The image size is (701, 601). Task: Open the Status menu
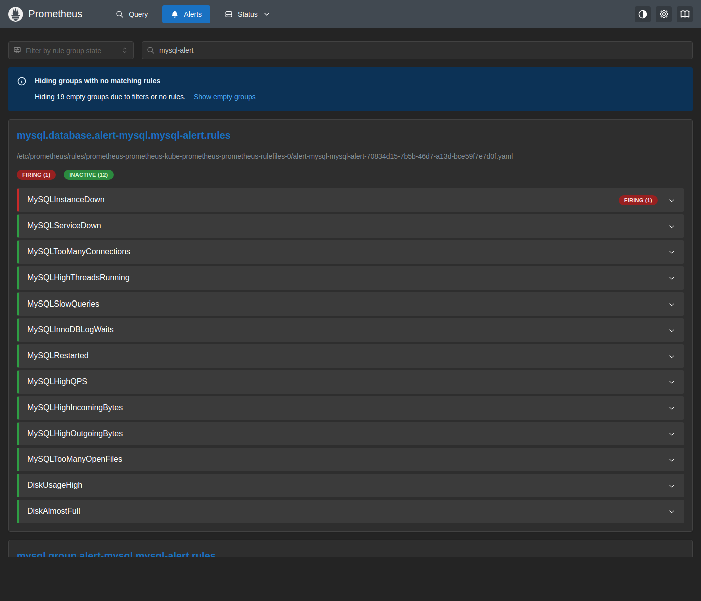click(247, 14)
